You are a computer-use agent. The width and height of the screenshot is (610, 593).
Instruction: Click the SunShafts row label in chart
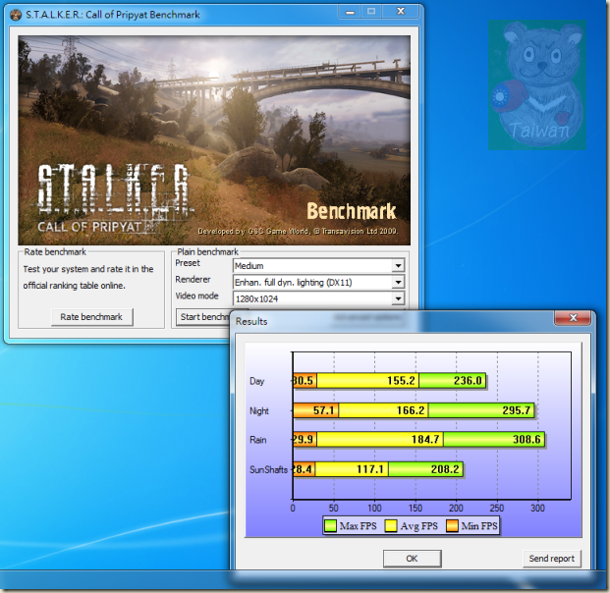click(268, 469)
